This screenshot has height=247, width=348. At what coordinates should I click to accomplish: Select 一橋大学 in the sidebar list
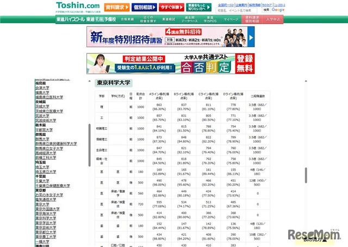tap(42, 242)
